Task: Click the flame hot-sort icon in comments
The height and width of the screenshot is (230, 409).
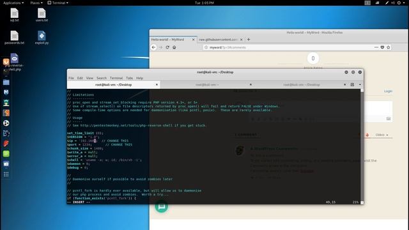Action: 367,135
